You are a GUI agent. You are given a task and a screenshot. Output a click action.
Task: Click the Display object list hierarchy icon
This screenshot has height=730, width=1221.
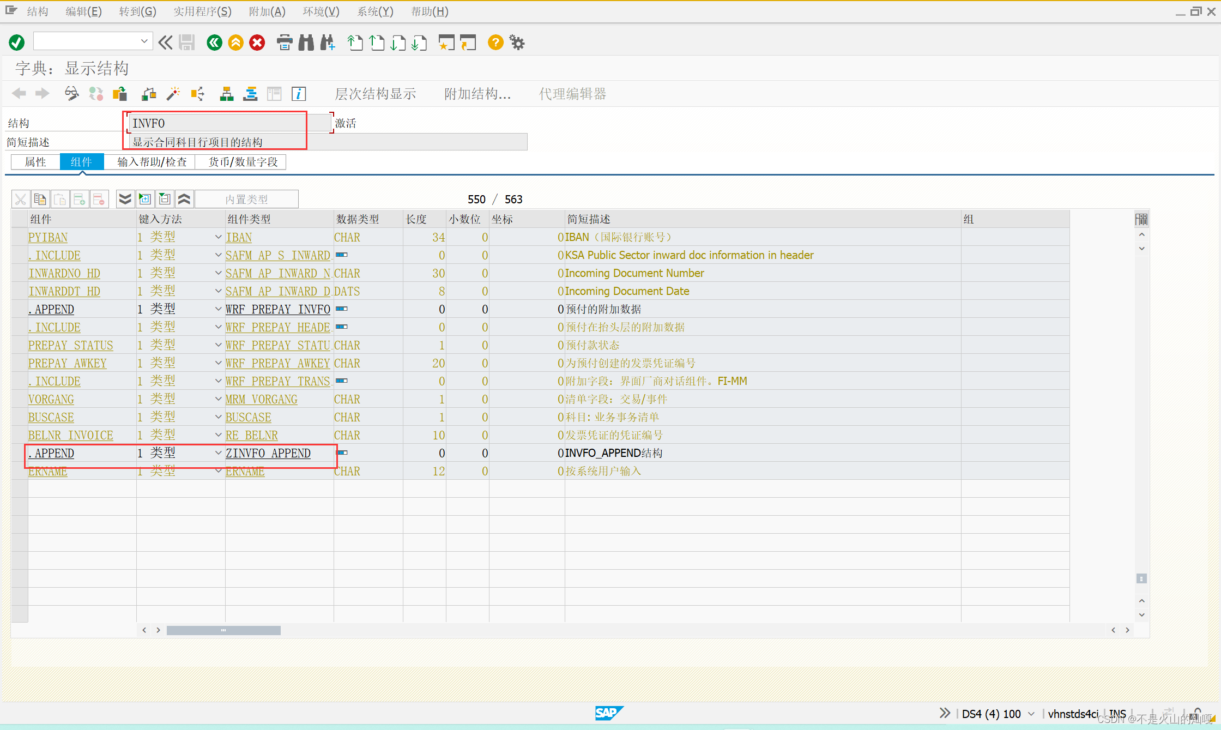pos(227,94)
